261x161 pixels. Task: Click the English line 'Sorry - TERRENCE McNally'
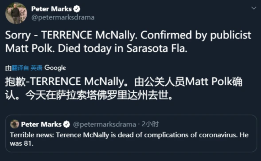pos(70,36)
